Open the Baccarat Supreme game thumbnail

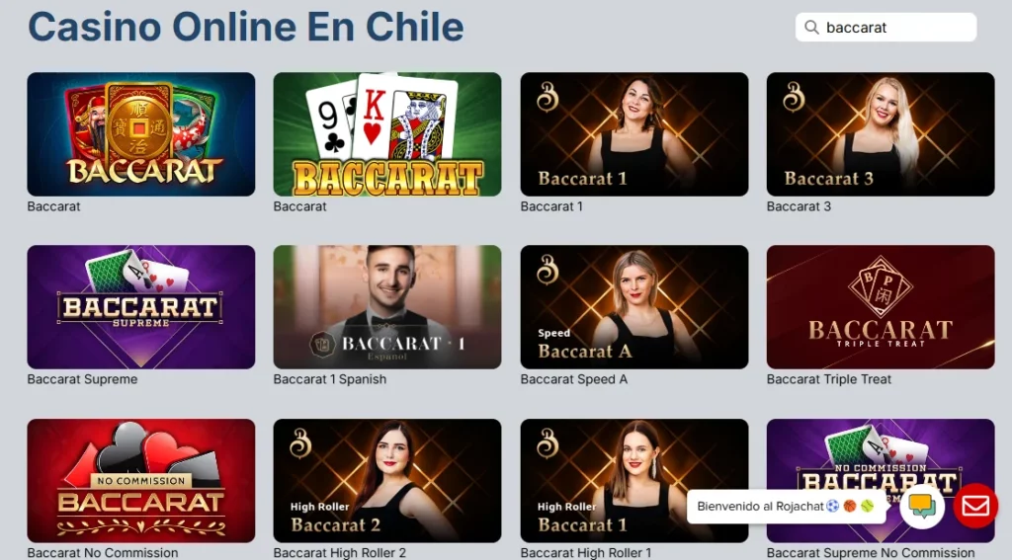point(140,307)
